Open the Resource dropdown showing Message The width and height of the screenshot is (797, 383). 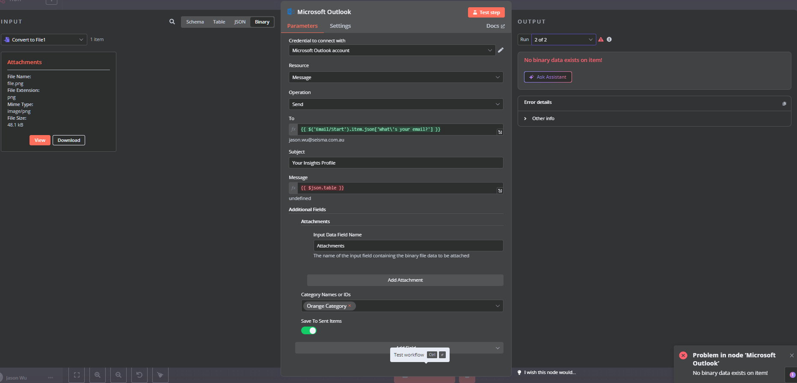(396, 77)
